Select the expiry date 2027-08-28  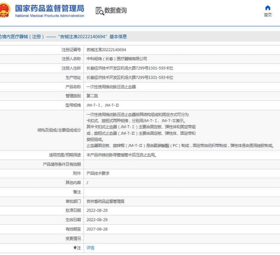[97, 229]
